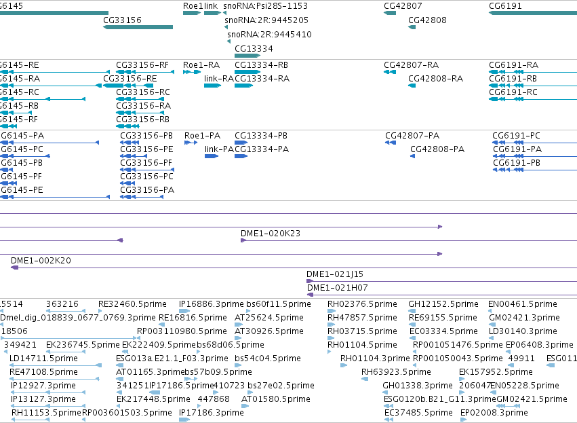Select the Roe1-PA protein label
This screenshot has width=577, height=423.
[x=203, y=136]
